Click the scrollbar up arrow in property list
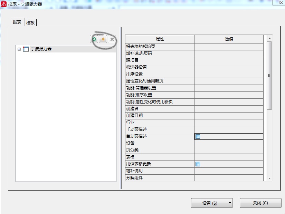Viewport: 285px width, 214px height. point(269,37)
